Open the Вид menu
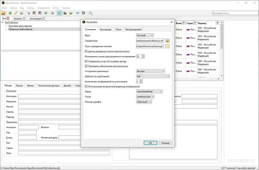The height and width of the screenshot is (170, 259). (22, 8)
